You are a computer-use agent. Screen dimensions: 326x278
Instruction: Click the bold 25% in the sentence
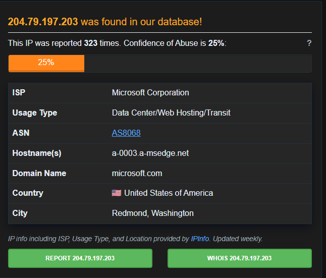click(216, 43)
